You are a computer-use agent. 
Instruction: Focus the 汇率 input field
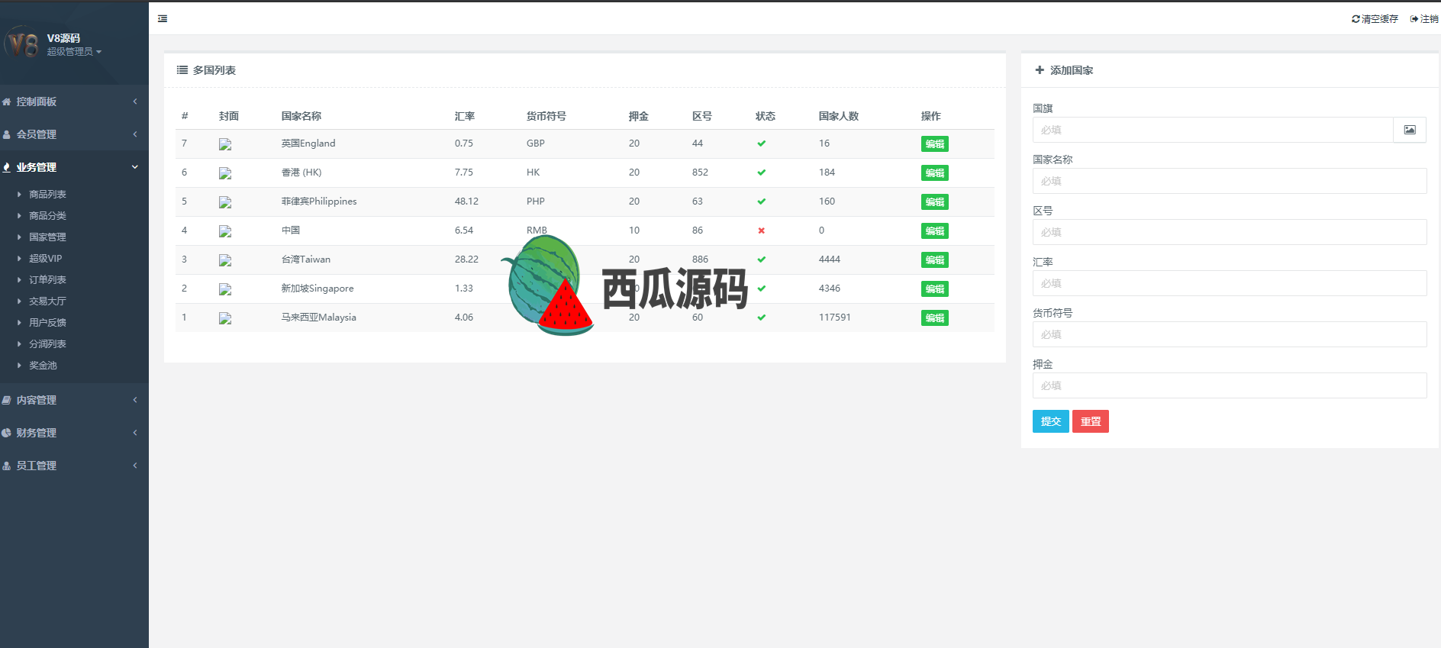click(1230, 283)
